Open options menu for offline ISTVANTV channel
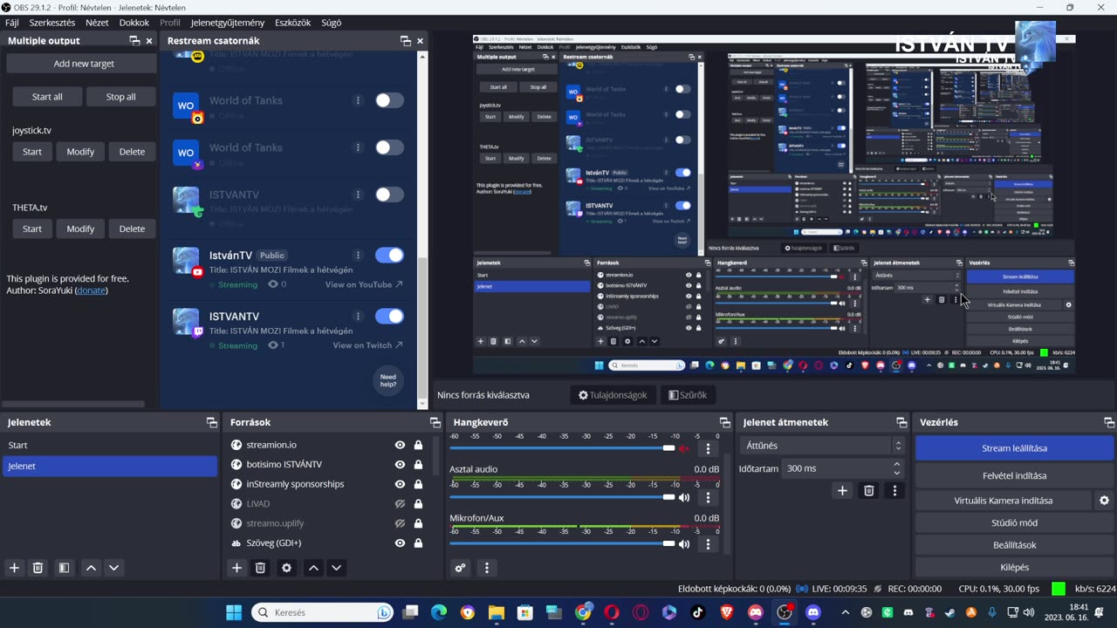Viewport: 1117px width, 628px height. click(358, 195)
